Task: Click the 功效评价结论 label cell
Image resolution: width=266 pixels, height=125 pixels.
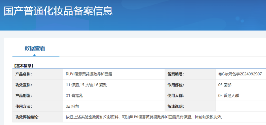Action: [x=38, y=117]
